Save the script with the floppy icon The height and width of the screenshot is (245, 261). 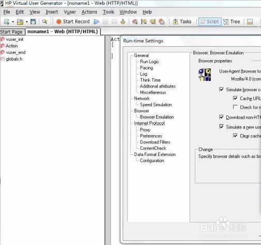click(33, 22)
